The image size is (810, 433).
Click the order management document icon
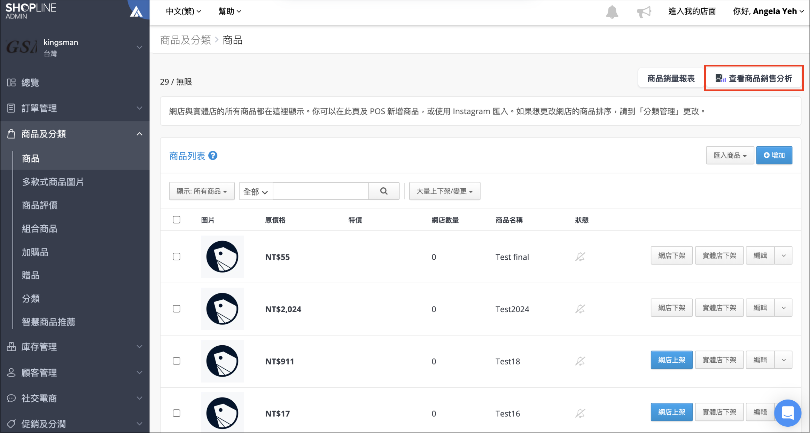(x=11, y=108)
